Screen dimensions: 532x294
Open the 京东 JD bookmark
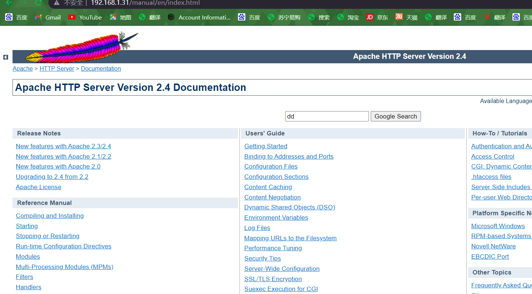click(x=377, y=17)
